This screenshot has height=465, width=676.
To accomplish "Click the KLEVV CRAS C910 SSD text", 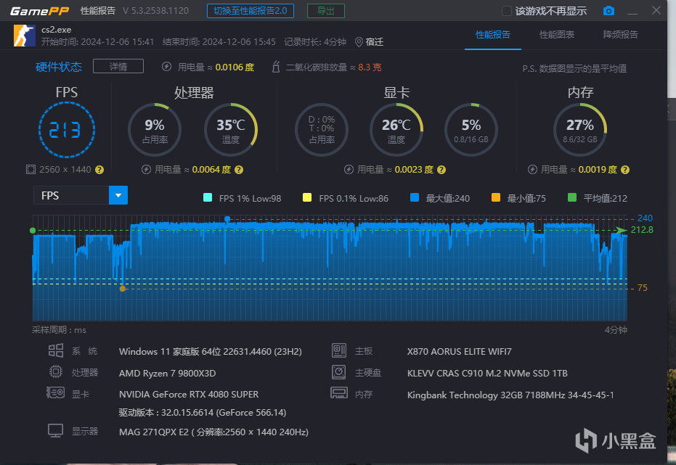I will [x=487, y=373].
